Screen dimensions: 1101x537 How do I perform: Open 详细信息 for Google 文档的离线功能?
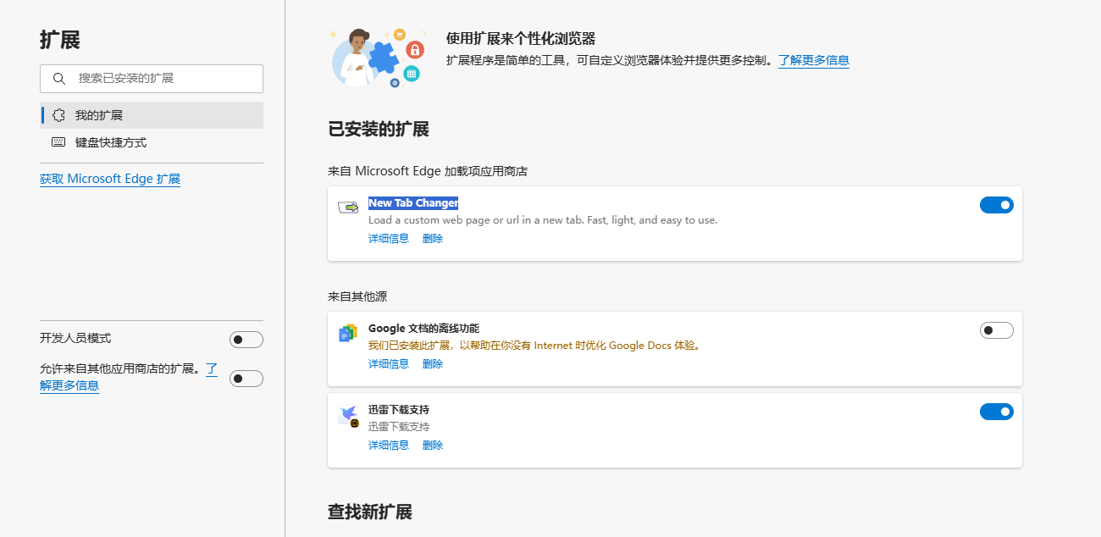pyautogui.click(x=389, y=364)
